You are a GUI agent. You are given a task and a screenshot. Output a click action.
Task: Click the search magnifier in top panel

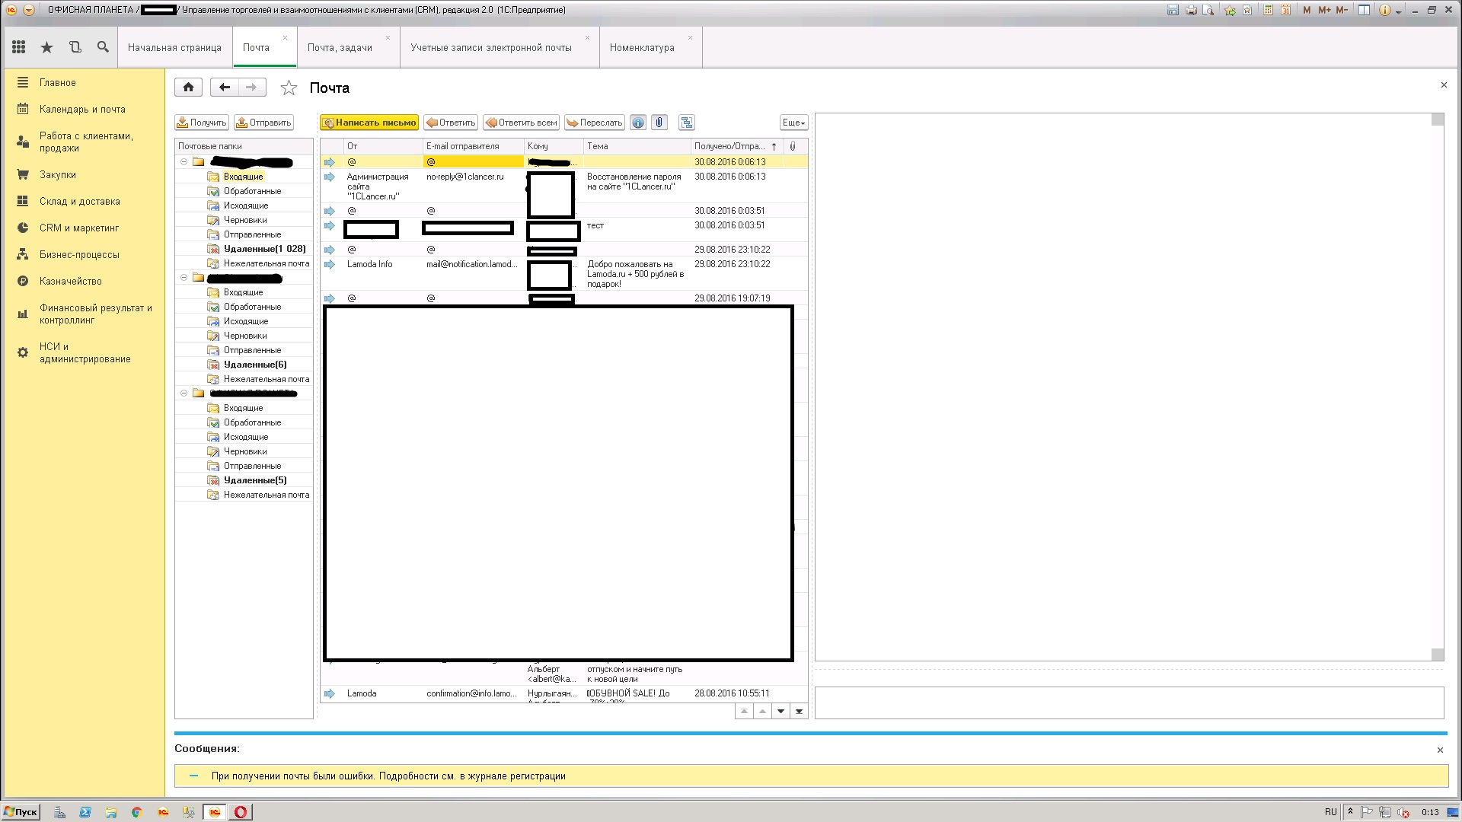point(103,47)
